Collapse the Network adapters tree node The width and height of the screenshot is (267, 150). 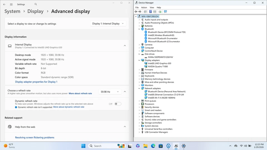(x=139, y=88)
